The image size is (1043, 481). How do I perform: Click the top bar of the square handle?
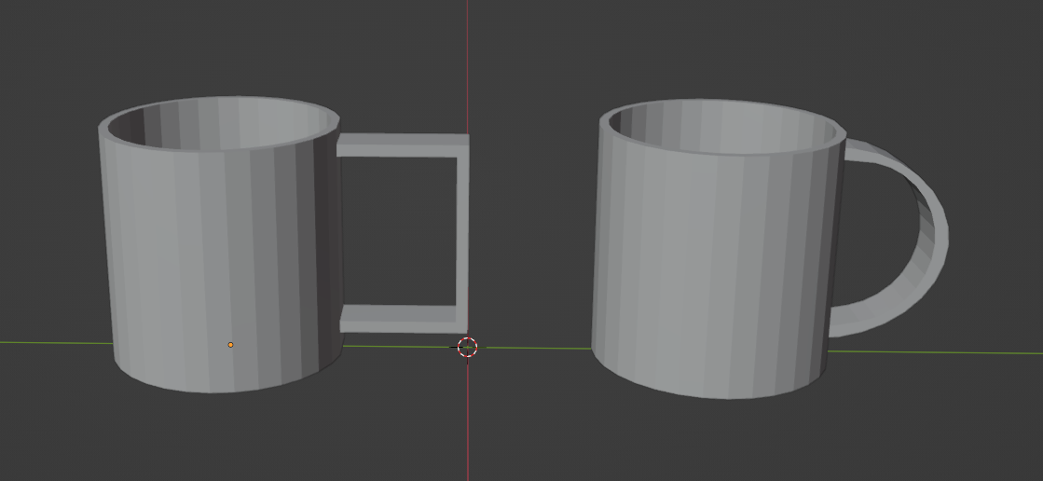[403, 145]
